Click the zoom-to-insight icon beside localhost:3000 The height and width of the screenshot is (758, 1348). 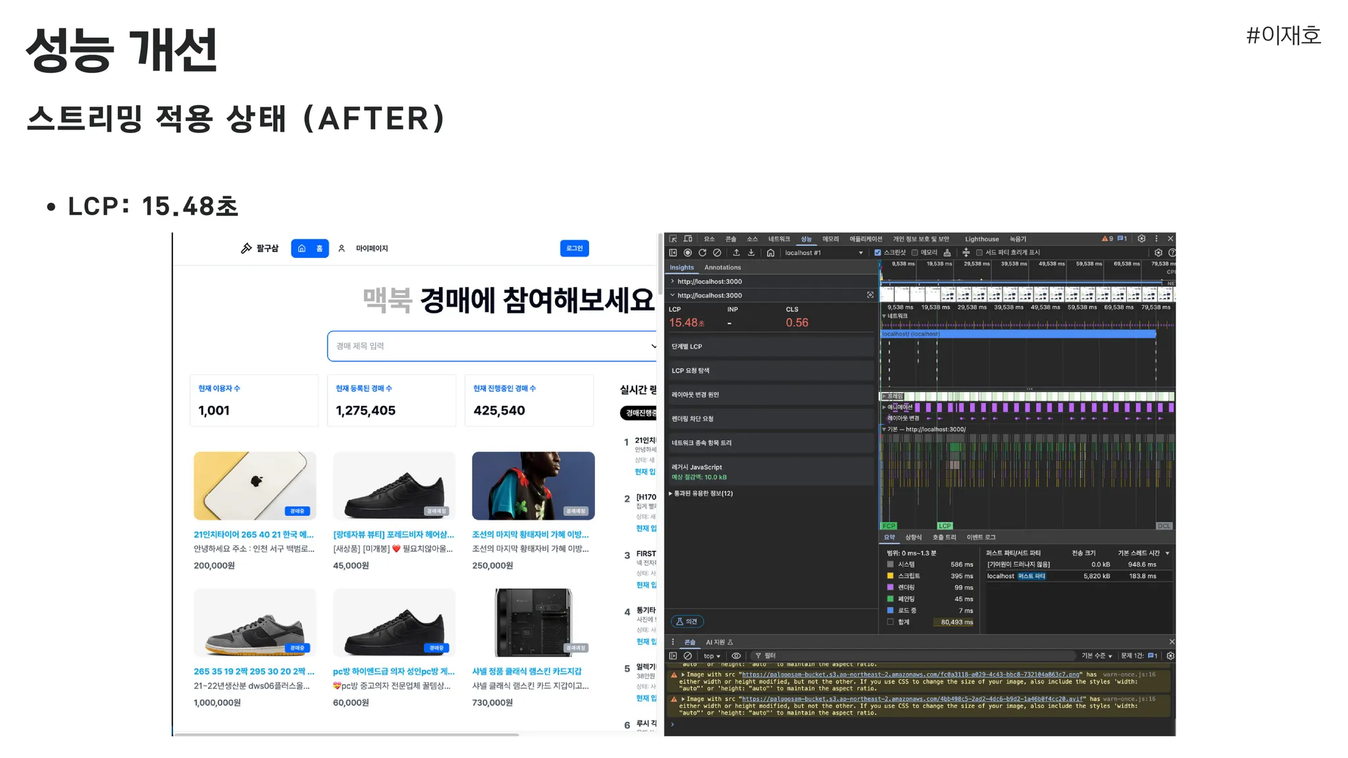click(870, 295)
